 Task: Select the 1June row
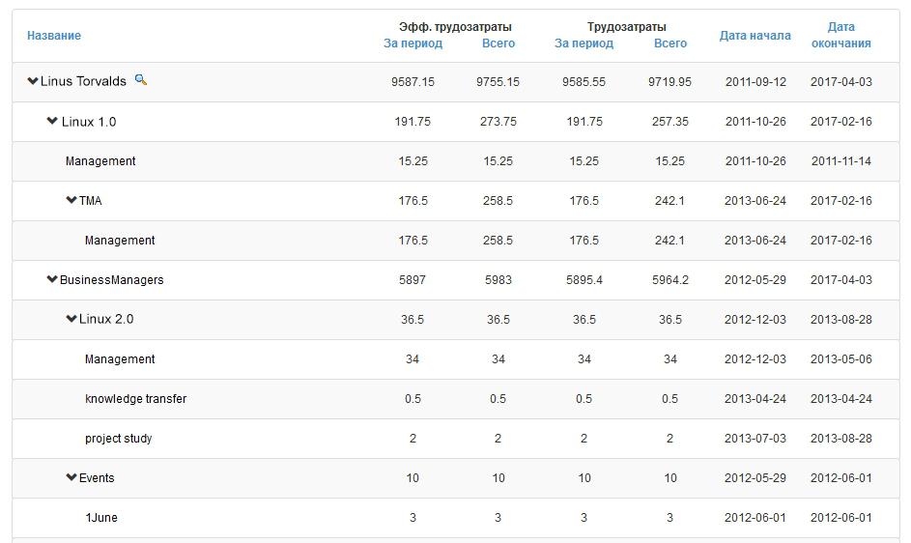click(x=456, y=518)
